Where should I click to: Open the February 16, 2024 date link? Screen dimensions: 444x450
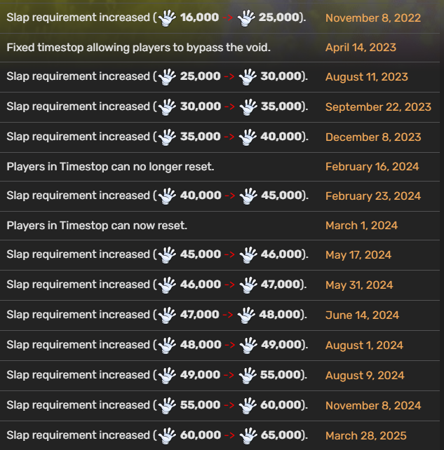click(372, 167)
